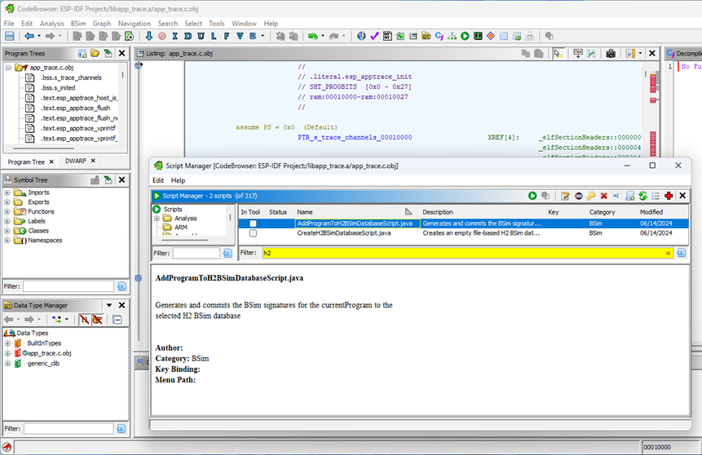Switch to the DWARF tab
Screen dimensions: 702x455
click(x=76, y=161)
